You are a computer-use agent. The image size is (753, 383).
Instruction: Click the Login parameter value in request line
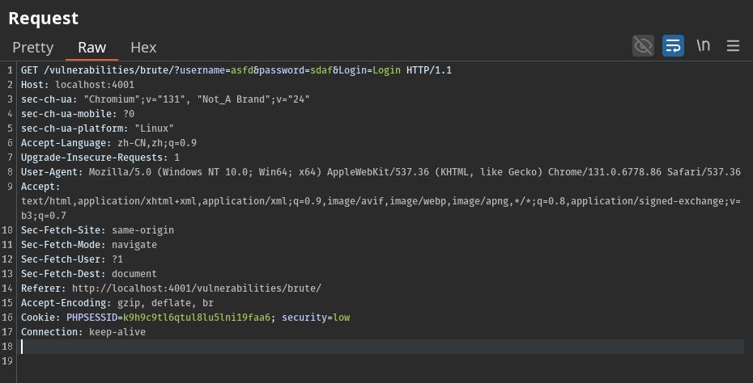[386, 70]
